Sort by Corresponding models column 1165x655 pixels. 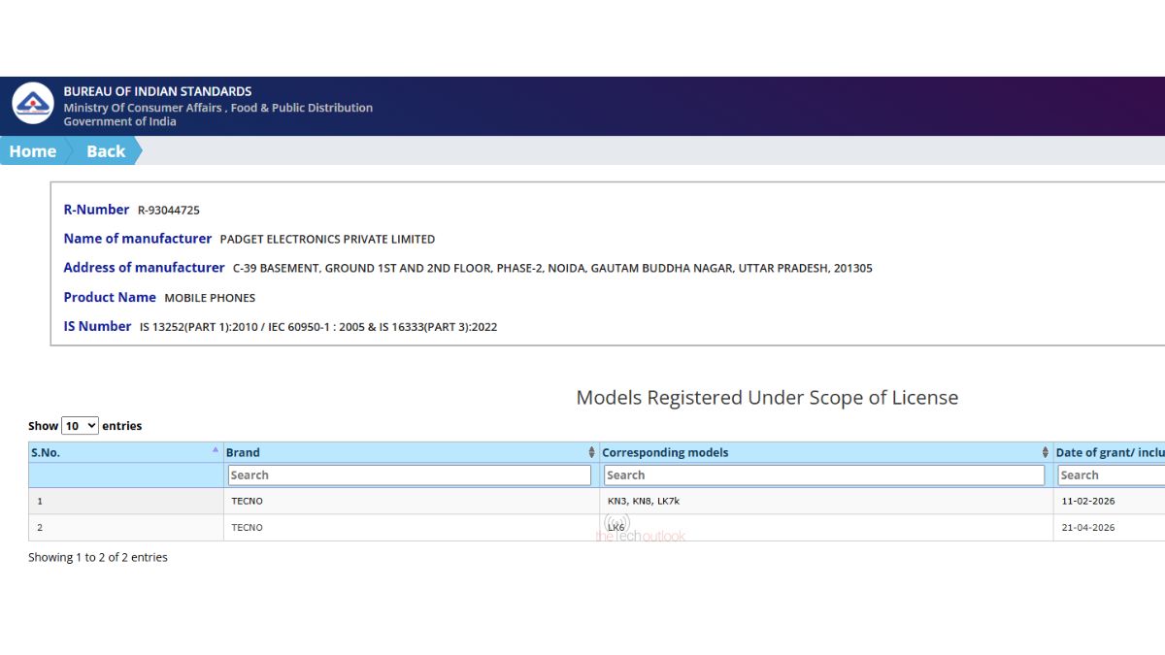coord(826,452)
